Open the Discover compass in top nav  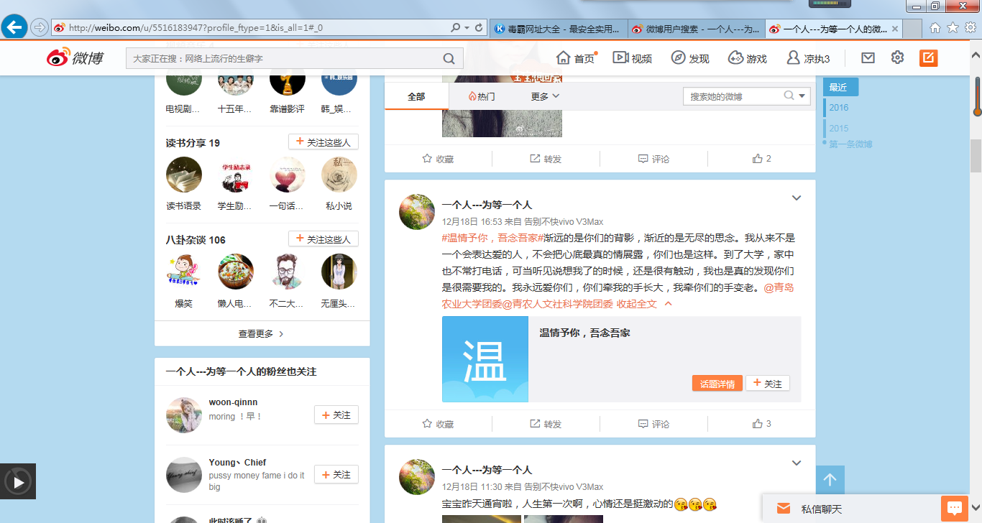(690, 58)
